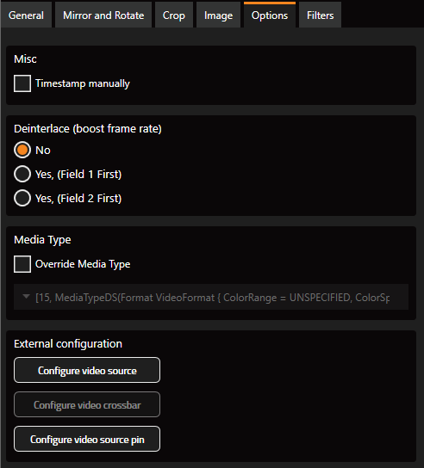Click Configure video source pin button
Image resolution: width=424 pixels, height=468 pixels.
[87, 439]
